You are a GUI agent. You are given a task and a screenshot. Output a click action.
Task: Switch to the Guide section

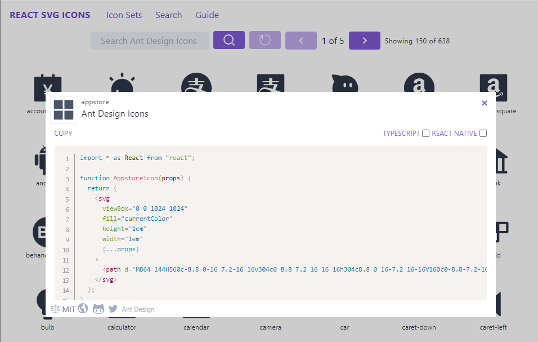[207, 15]
